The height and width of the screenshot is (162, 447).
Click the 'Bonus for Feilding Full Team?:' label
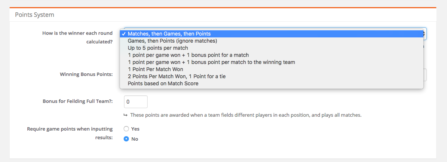coord(78,101)
